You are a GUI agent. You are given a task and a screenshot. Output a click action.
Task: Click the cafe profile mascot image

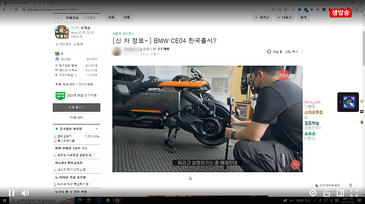coord(62,32)
